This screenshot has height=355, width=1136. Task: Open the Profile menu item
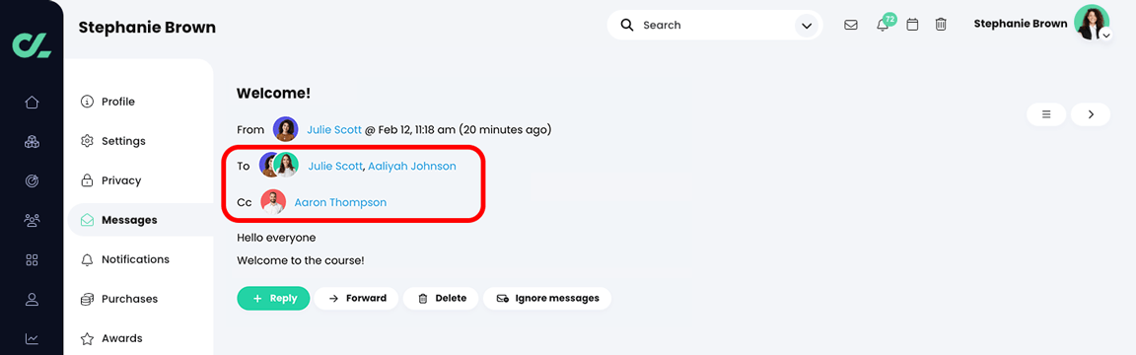(118, 102)
